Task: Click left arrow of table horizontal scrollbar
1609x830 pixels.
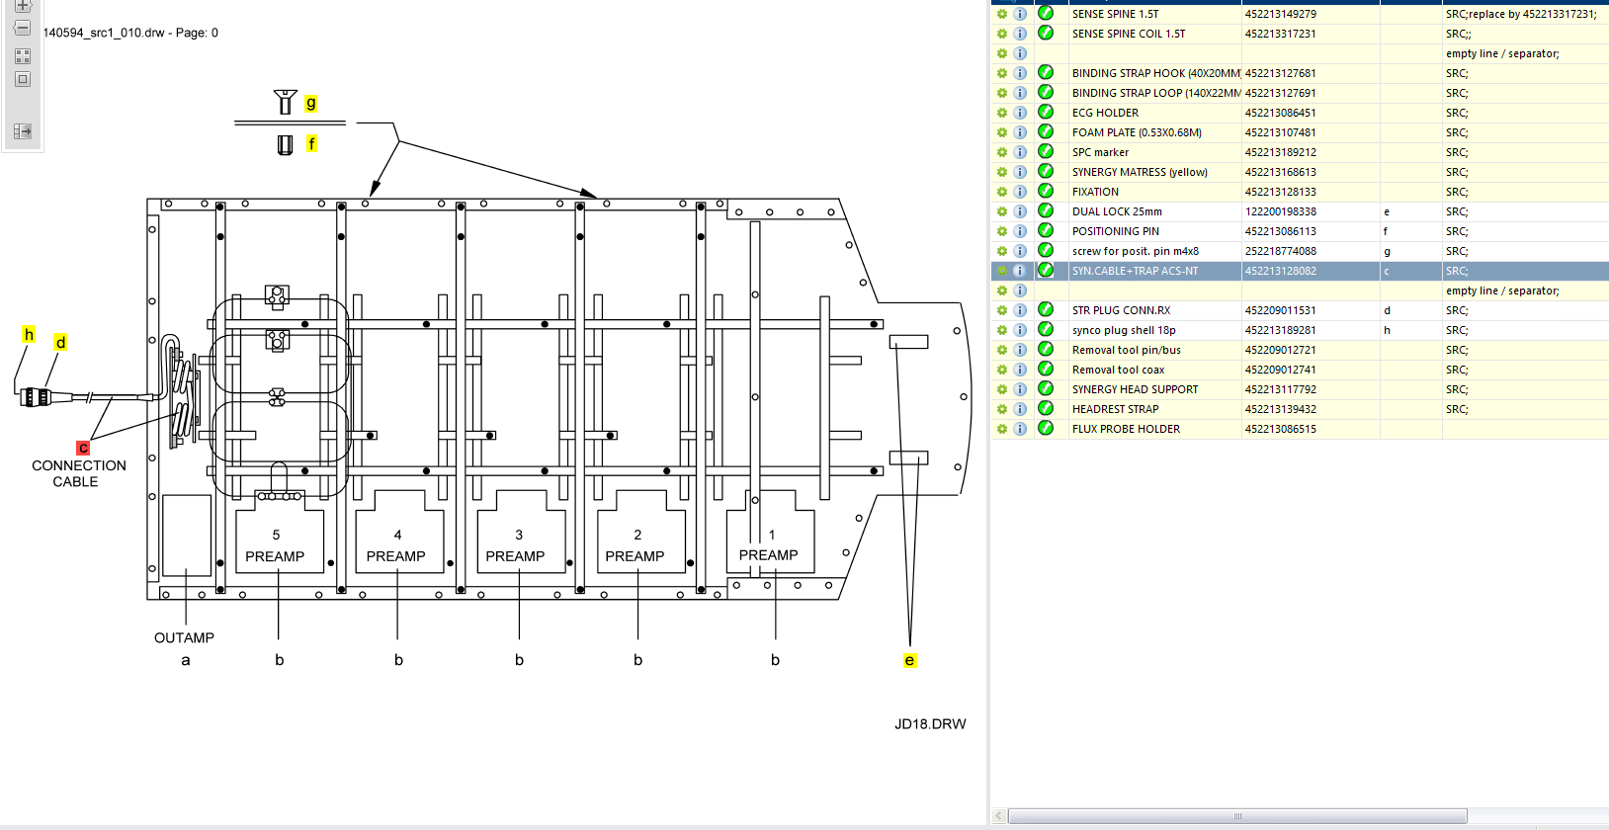Action: coord(999,816)
